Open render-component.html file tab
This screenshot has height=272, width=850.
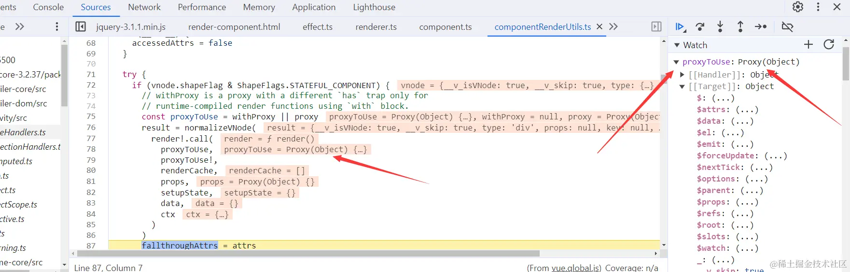(x=234, y=27)
